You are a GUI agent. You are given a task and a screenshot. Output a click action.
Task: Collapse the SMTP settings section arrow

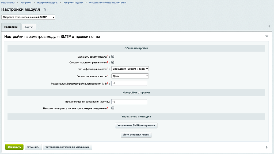pyautogui.click(x=267, y=36)
